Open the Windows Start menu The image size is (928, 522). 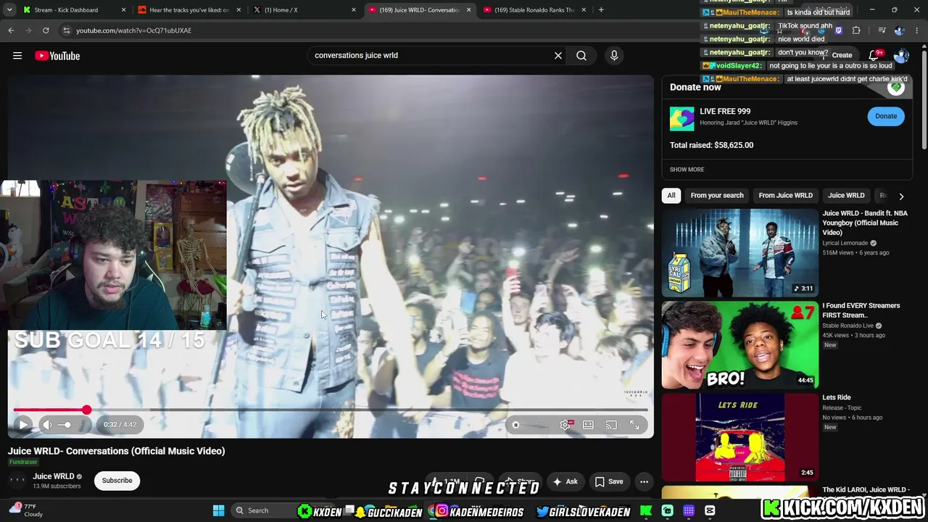coord(218,510)
